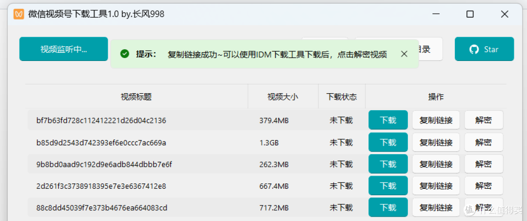Screen dimensions: 527x221
Task: Click the 1.3GB size cell
Action: [269, 142]
